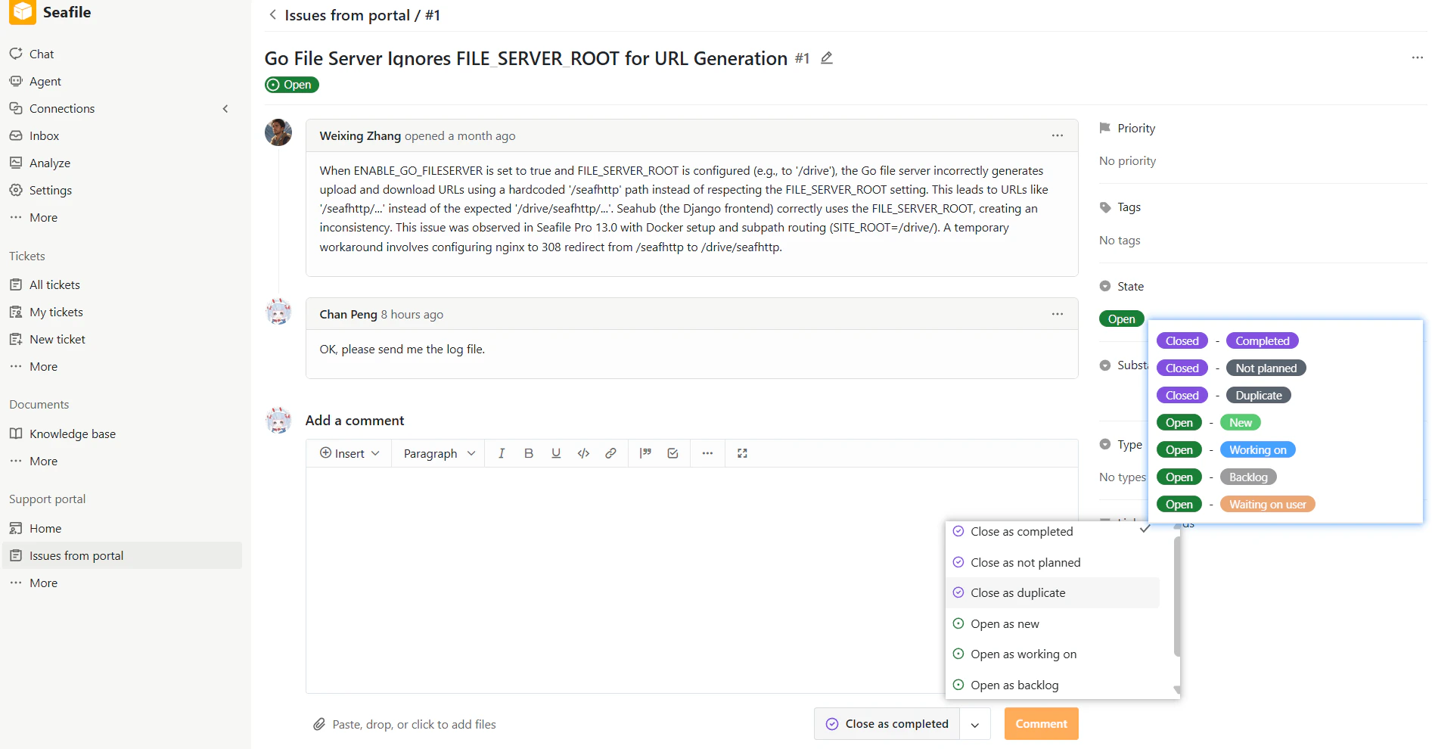1432x749 pixels.
Task: Choose Open as backlog
Action: point(1052,685)
